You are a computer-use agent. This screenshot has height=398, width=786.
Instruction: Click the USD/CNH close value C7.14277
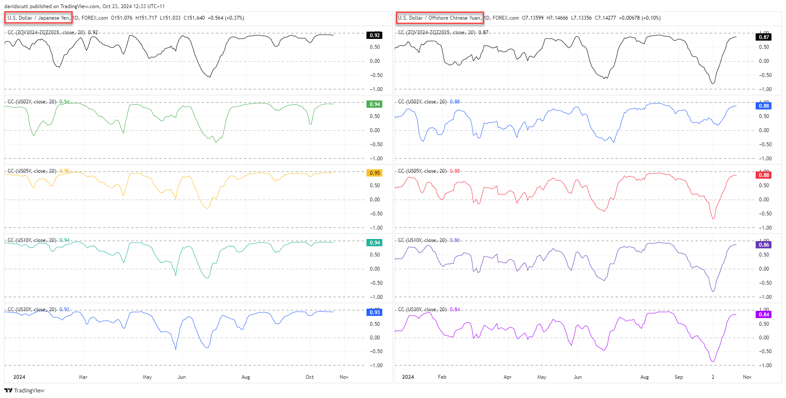pos(605,18)
